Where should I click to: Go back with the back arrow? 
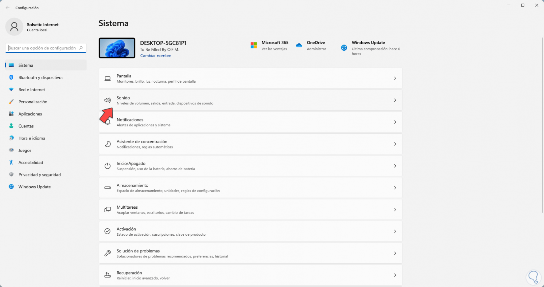tap(8, 8)
